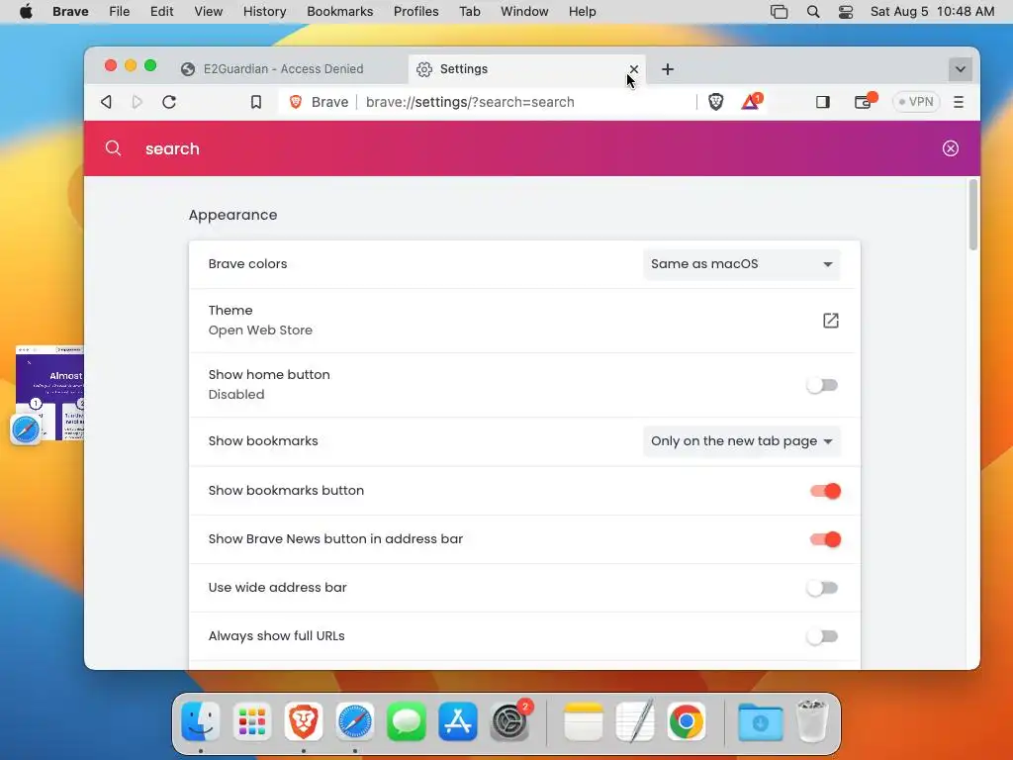Open the View menu

(208, 12)
